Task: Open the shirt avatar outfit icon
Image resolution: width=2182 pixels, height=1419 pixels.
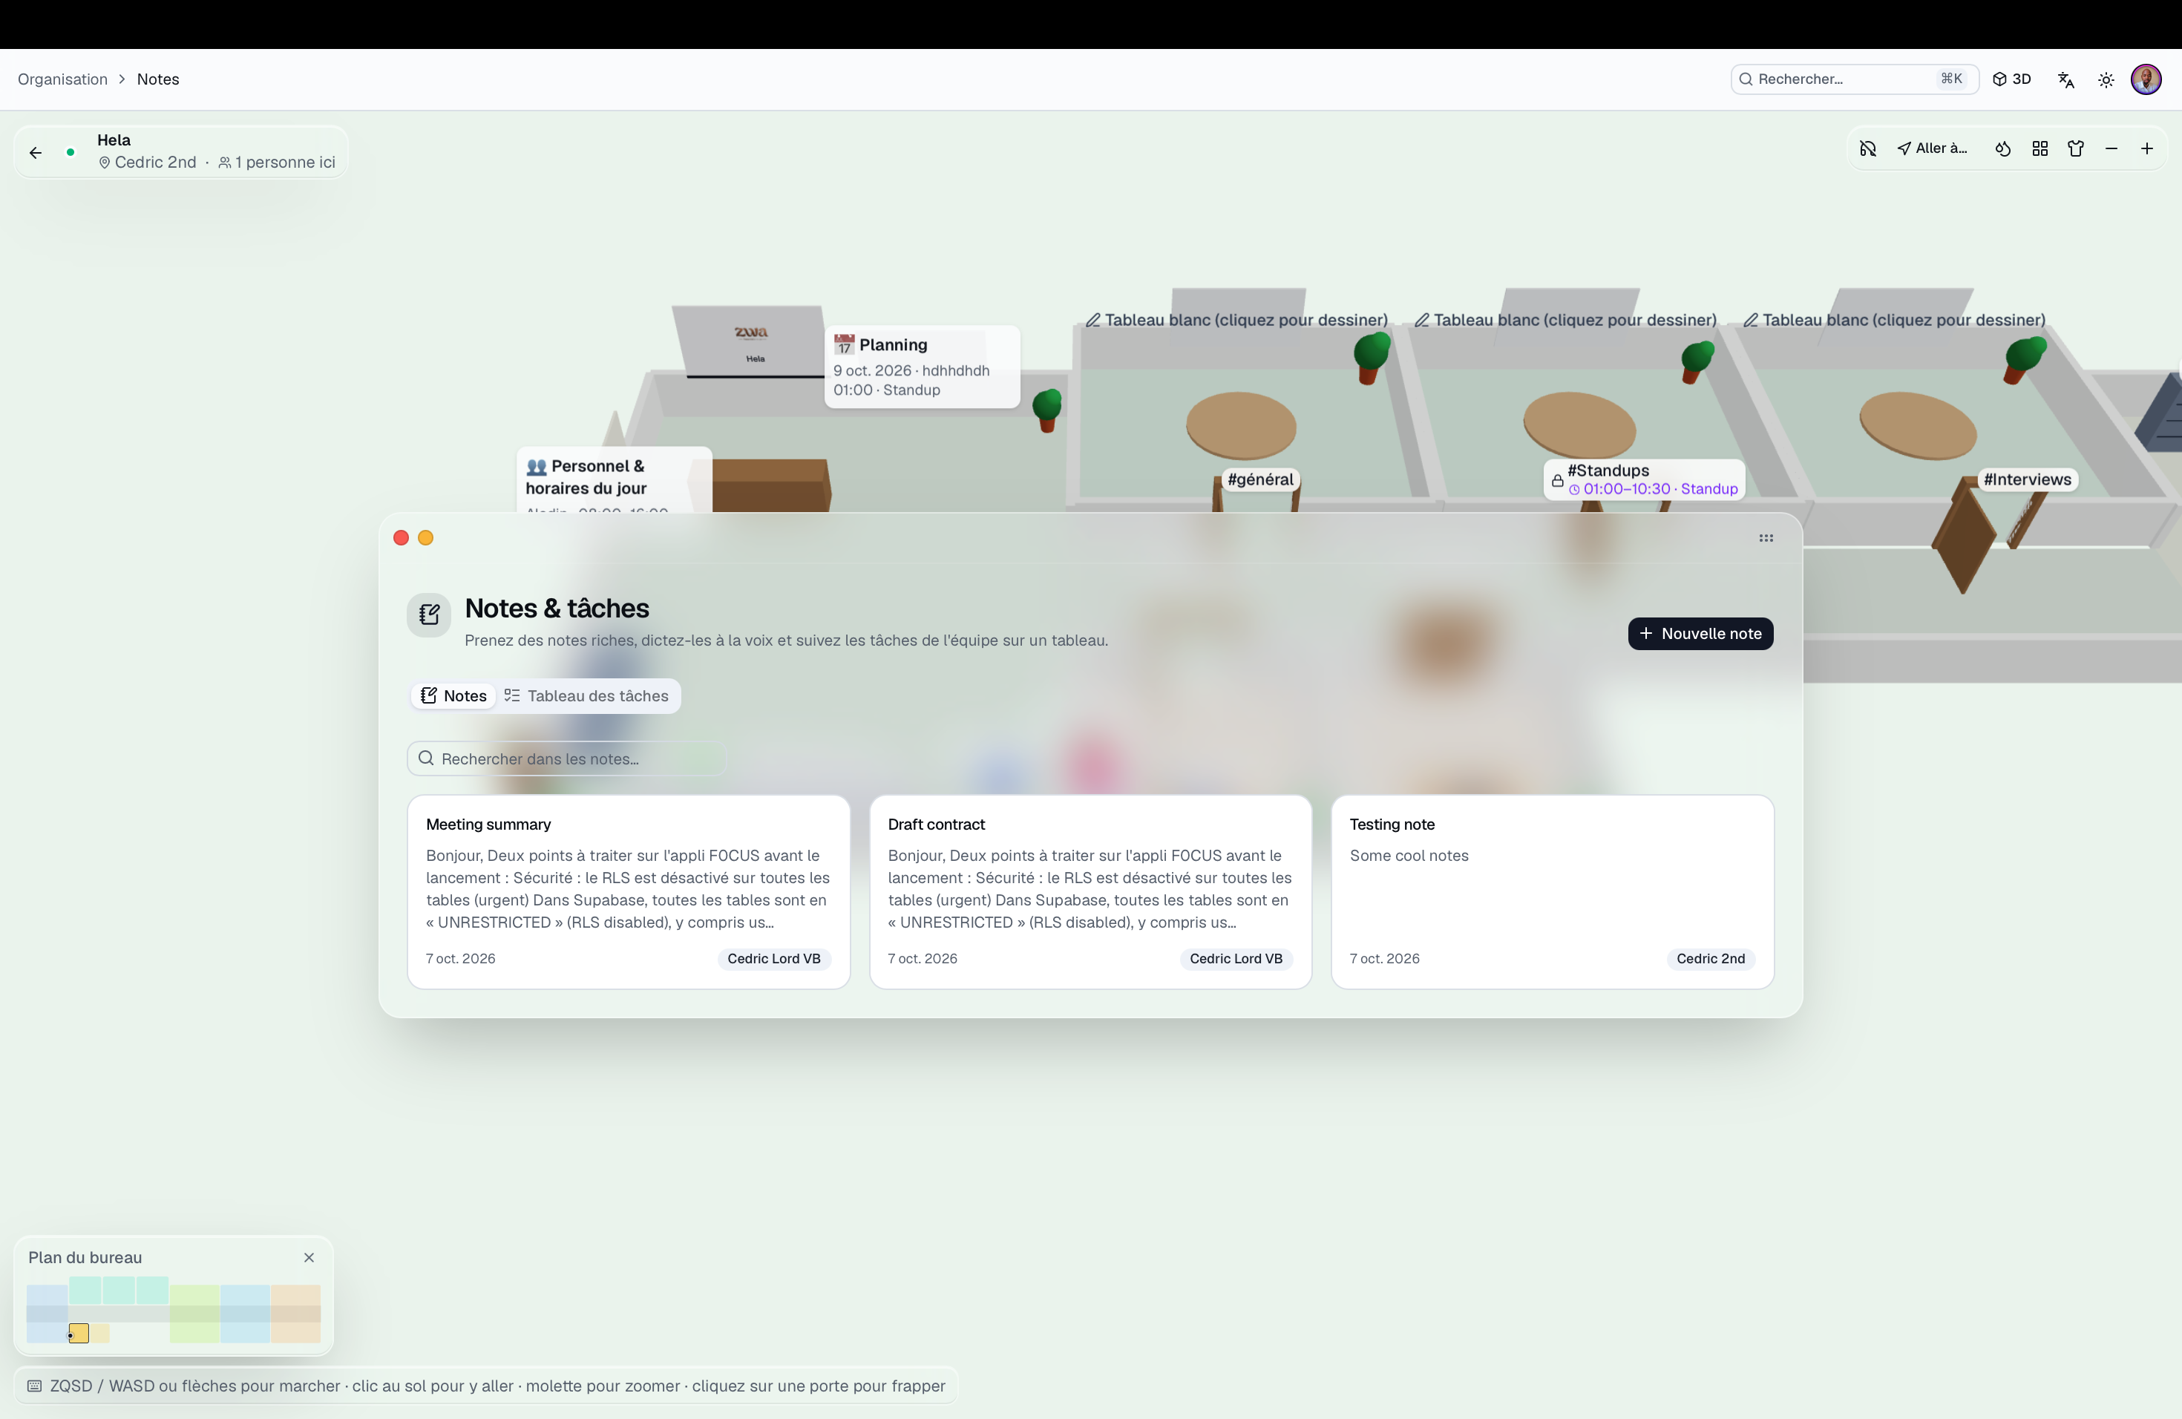Action: point(2076,148)
